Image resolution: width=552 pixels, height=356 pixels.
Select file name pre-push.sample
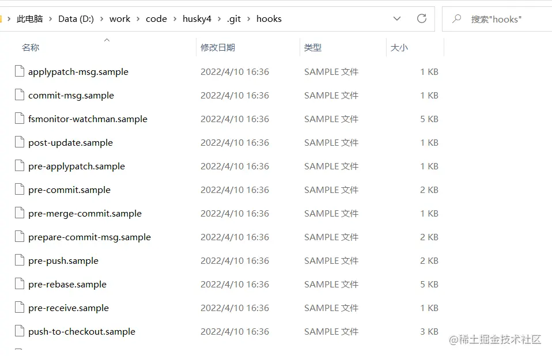pyautogui.click(x=63, y=261)
